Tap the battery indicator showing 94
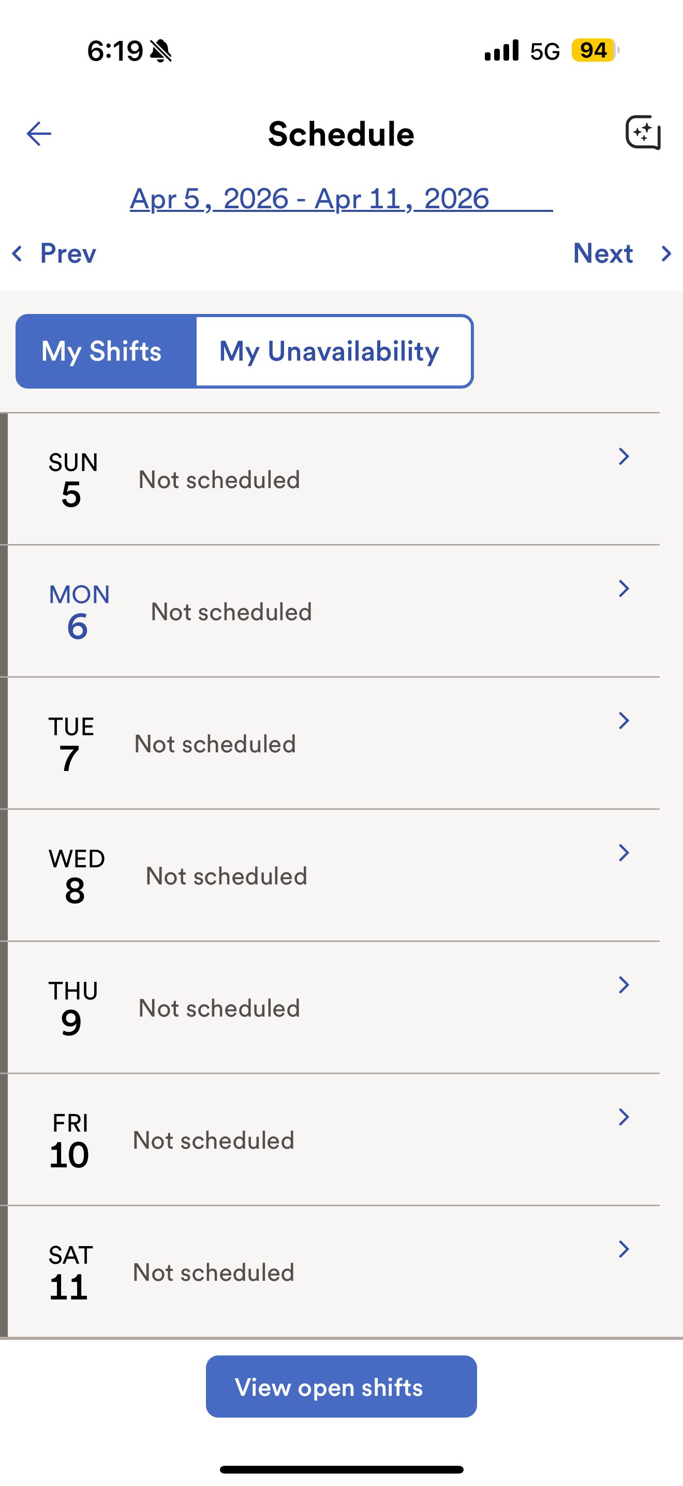This screenshot has width=683, height=1486. [x=593, y=50]
